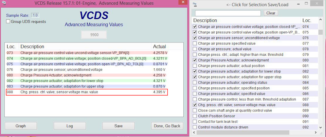Click 'Click for Selection Save/Load' title text
Viewport: 326px width, 137px height.
(257, 4)
